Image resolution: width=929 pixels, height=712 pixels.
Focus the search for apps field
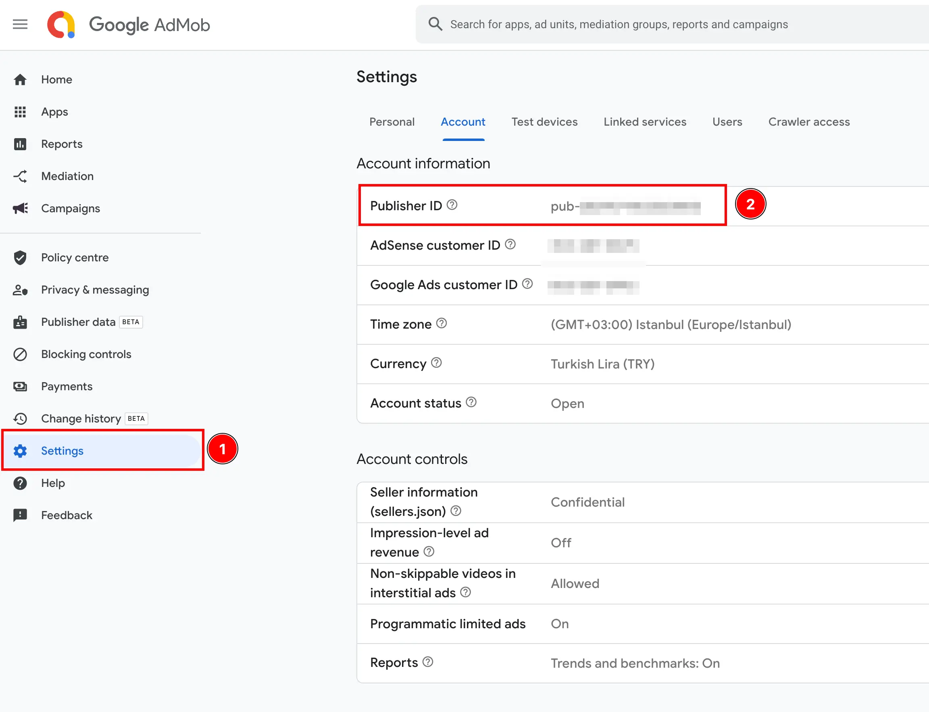[x=672, y=24]
